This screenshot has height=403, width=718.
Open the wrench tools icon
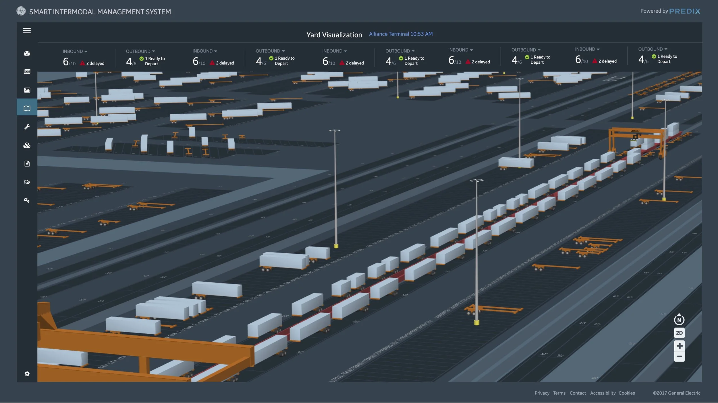(27, 127)
